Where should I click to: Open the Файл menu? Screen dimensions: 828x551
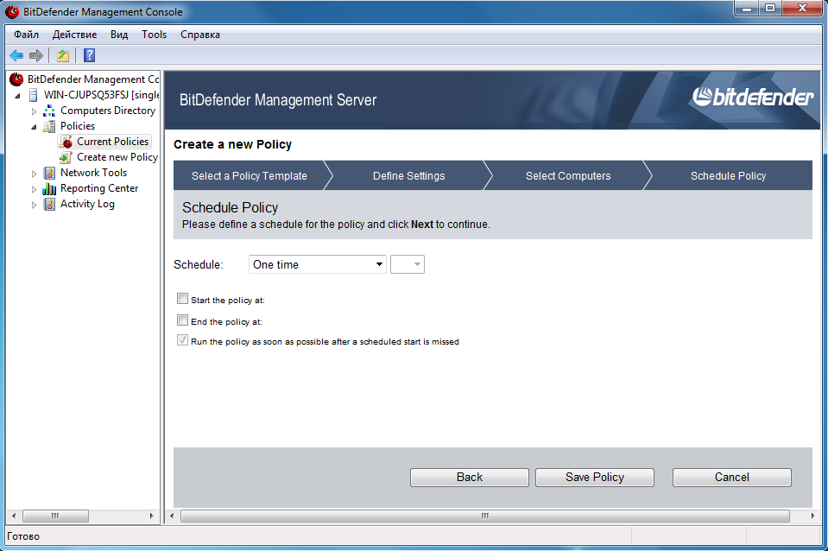click(x=27, y=35)
